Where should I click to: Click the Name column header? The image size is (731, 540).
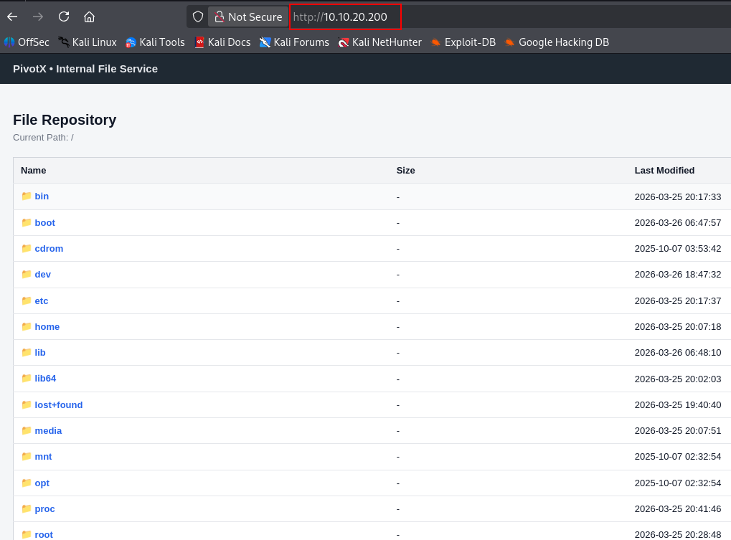(x=33, y=170)
